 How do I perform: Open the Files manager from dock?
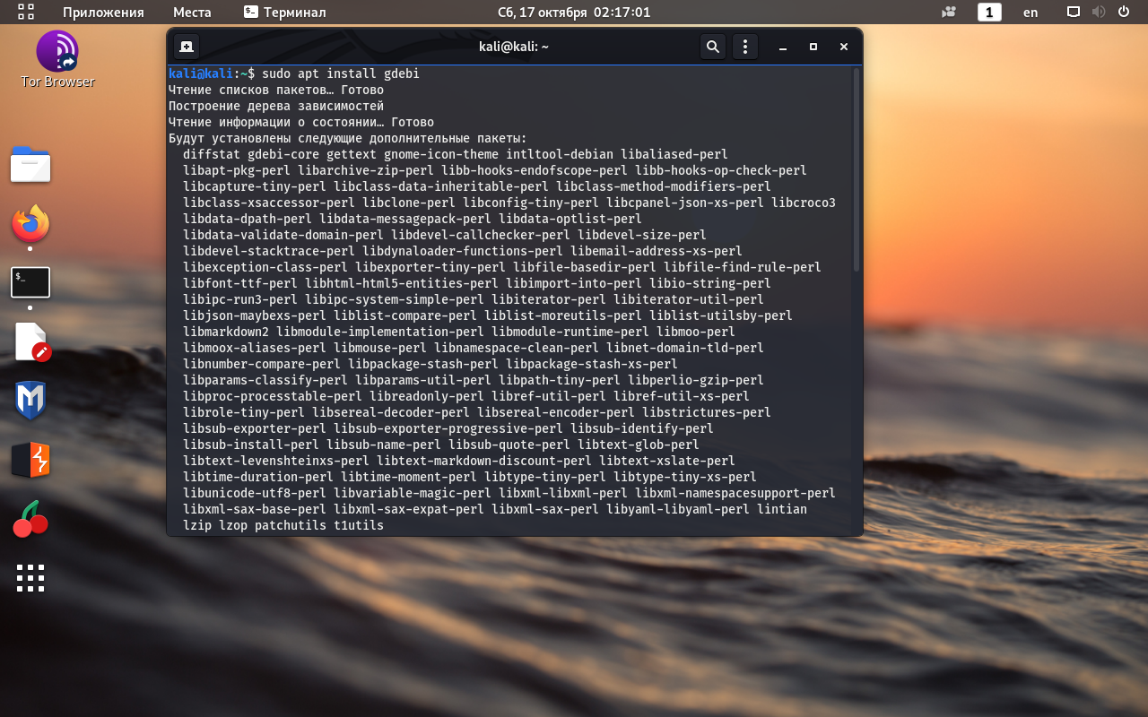(x=30, y=165)
